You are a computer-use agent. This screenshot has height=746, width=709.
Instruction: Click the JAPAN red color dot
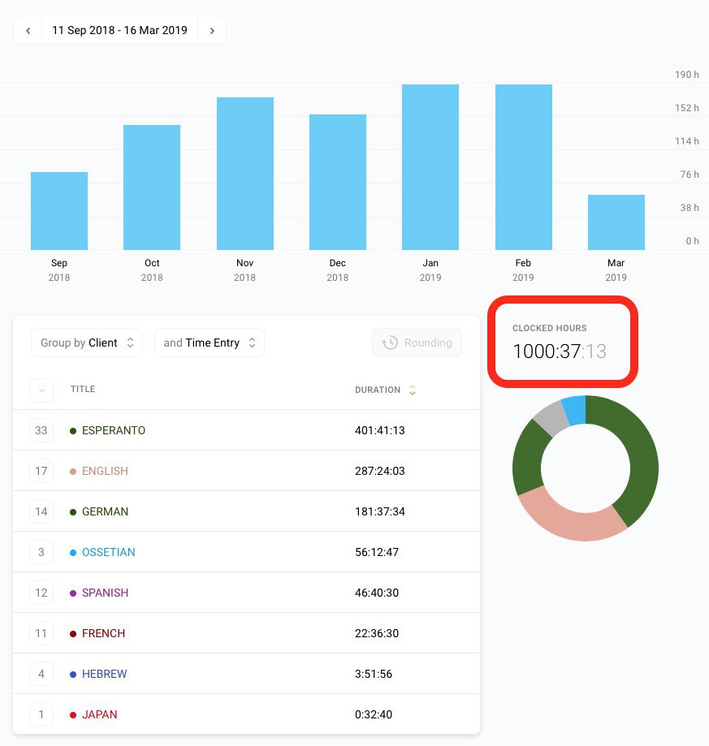click(73, 715)
